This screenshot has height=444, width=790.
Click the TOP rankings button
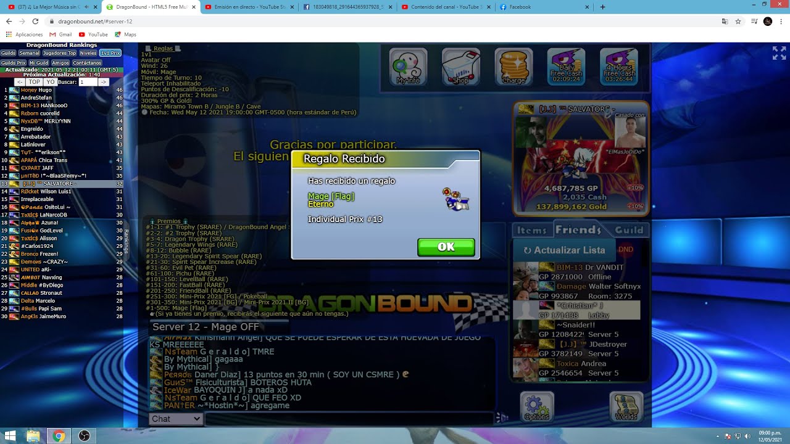(x=35, y=82)
